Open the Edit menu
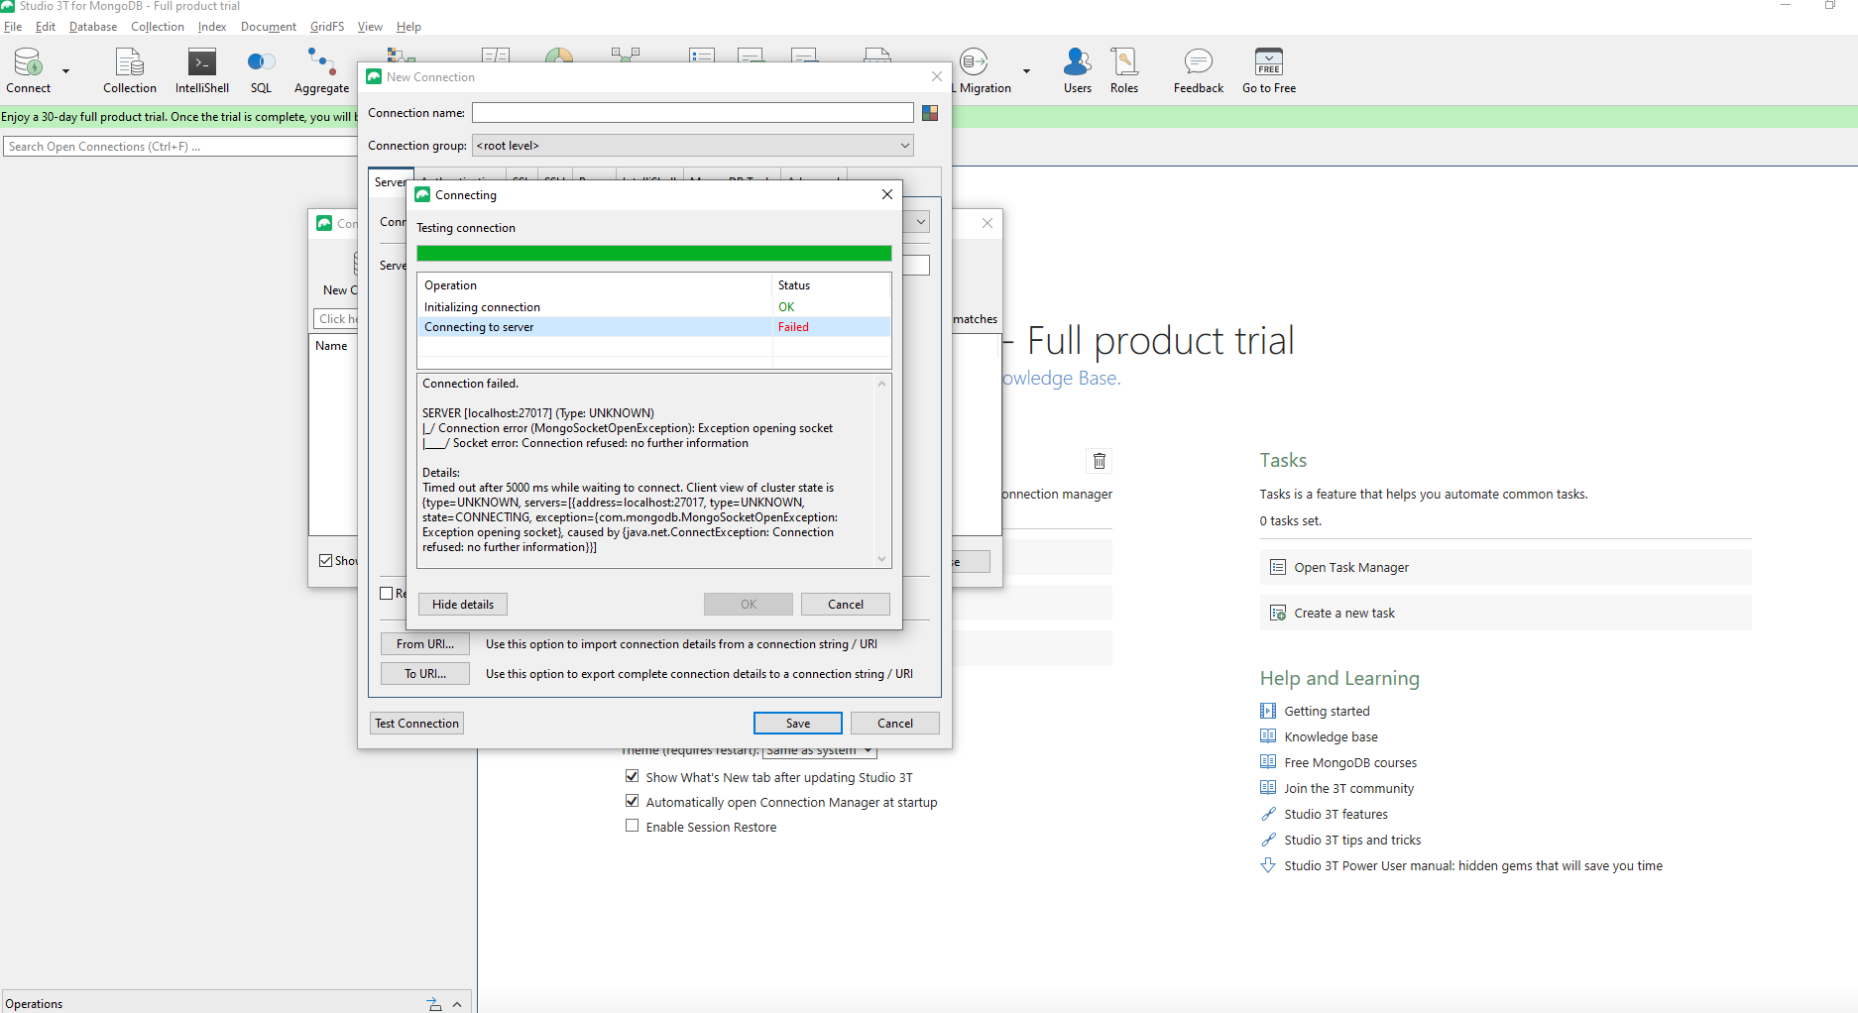1858x1013 pixels. click(46, 27)
